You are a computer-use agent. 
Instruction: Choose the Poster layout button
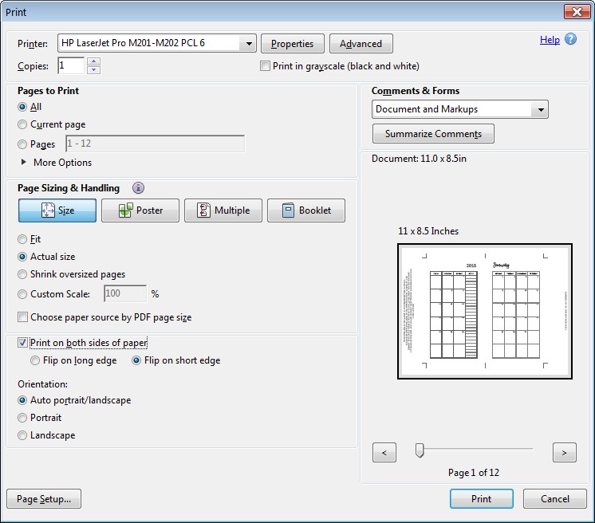[x=140, y=210]
